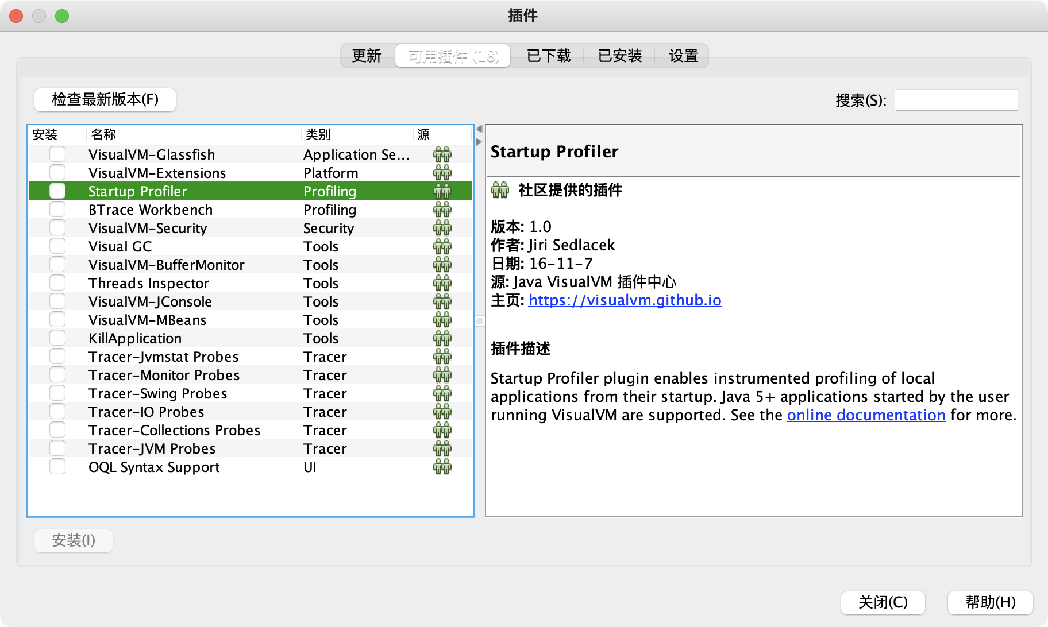Focus the 搜索 search input field
The width and height of the screenshot is (1048, 627).
point(957,100)
